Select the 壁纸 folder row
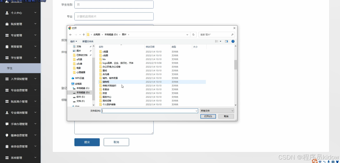This screenshot has width=340, height=163. 152,71
